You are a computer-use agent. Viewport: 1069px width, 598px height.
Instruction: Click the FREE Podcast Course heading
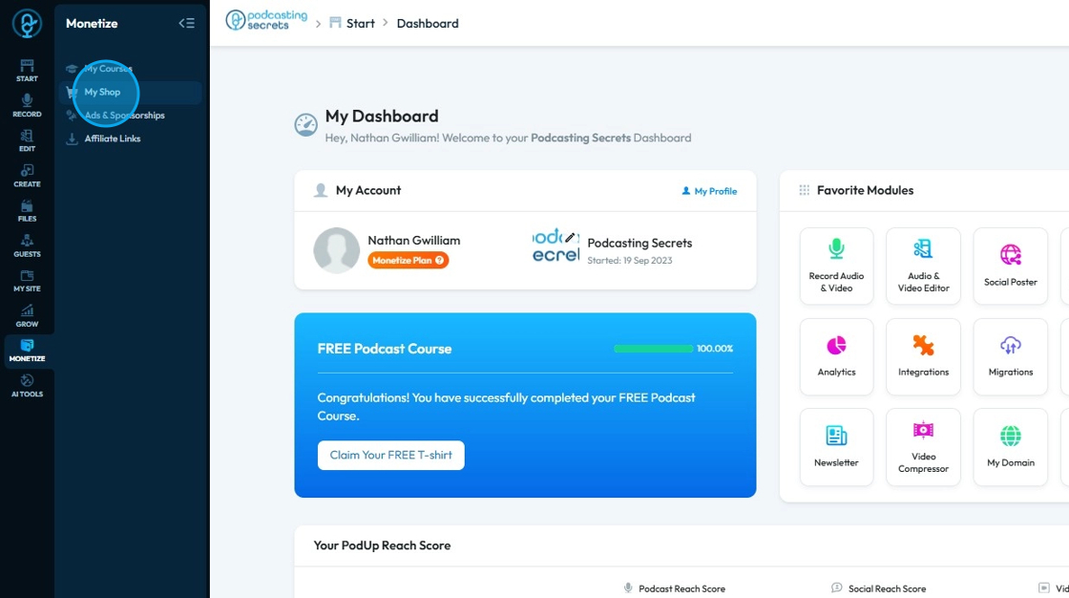click(385, 349)
